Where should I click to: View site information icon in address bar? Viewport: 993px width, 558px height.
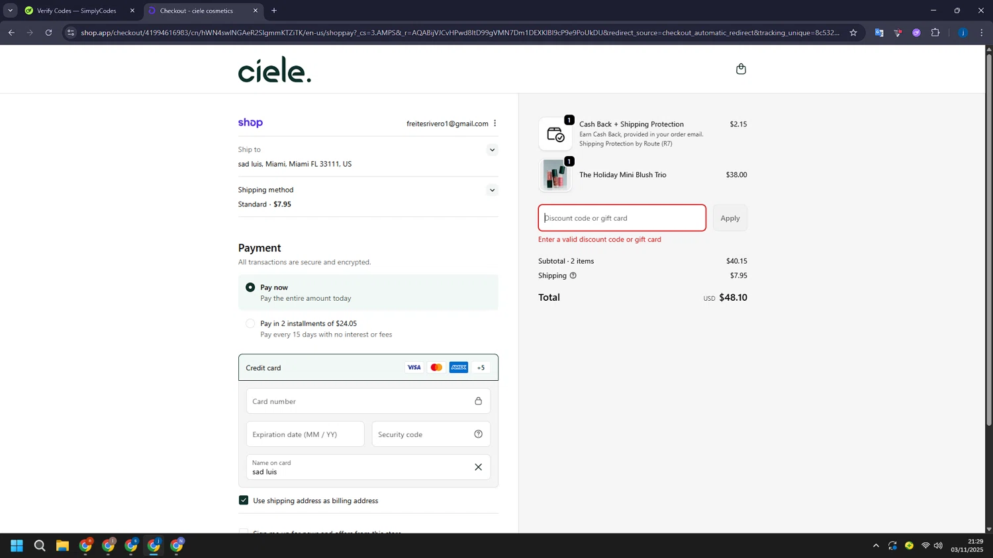71,32
